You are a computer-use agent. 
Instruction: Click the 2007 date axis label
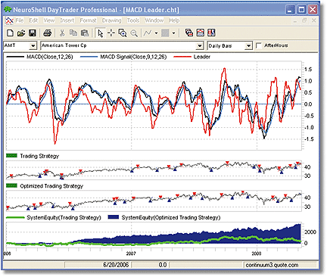pyautogui.click(x=131, y=254)
